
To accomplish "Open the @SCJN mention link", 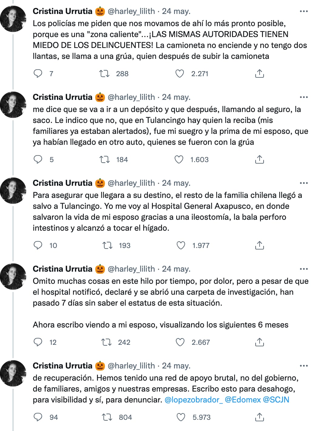I will click(x=276, y=400).
